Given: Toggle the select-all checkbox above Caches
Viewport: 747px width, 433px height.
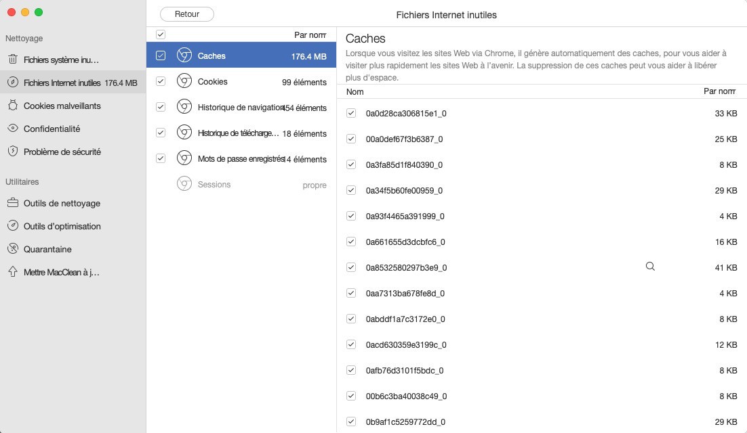Looking at the screenshot, I should 161,35.
